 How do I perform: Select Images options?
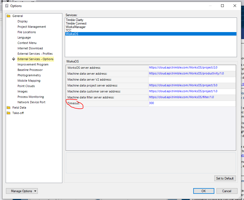coord(23,91)
